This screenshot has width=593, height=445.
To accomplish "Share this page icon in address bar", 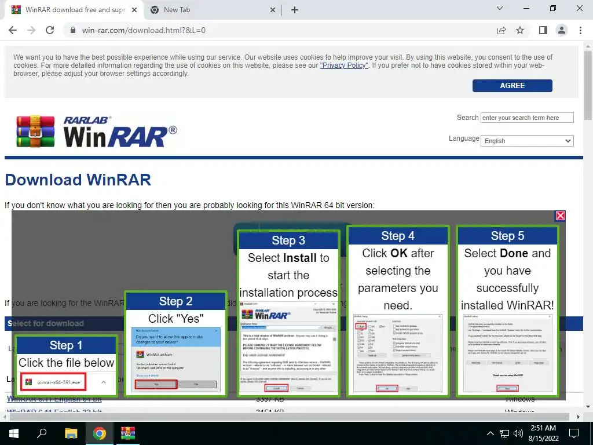I will (x=502, y=30).
